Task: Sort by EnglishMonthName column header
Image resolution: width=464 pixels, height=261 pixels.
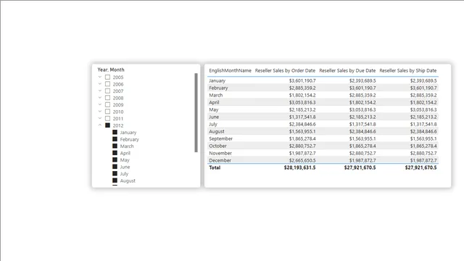Action: pos(230,70)
